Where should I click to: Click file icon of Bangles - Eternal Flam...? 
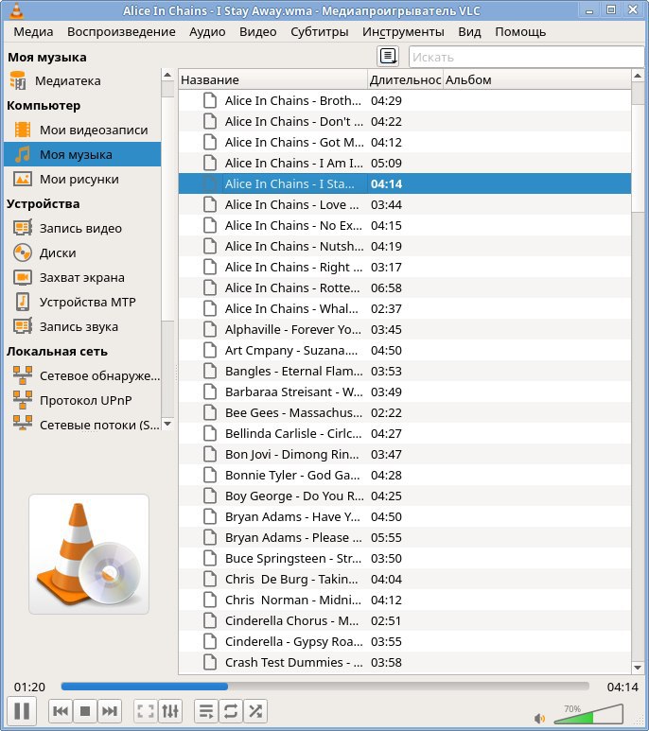[x=210, y=371]
